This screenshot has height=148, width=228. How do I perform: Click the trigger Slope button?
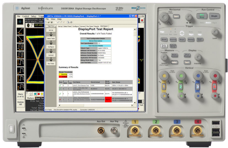click(x=182, y=39)
